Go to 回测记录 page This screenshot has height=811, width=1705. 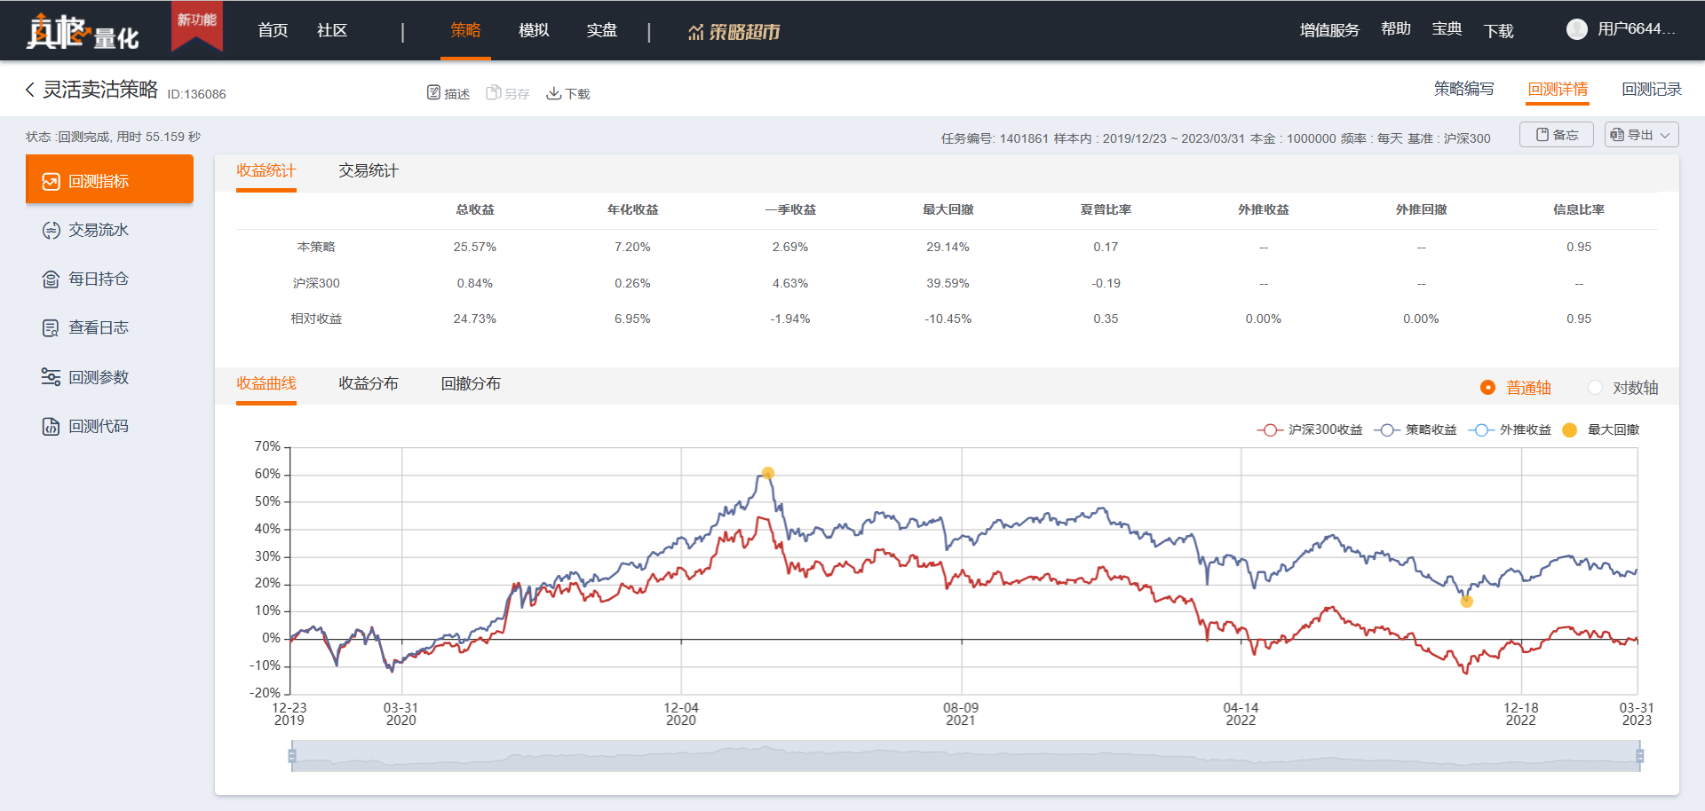click(1651, 90)
